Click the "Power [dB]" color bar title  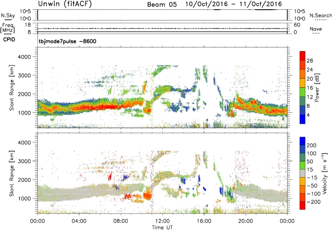point(317,88)
